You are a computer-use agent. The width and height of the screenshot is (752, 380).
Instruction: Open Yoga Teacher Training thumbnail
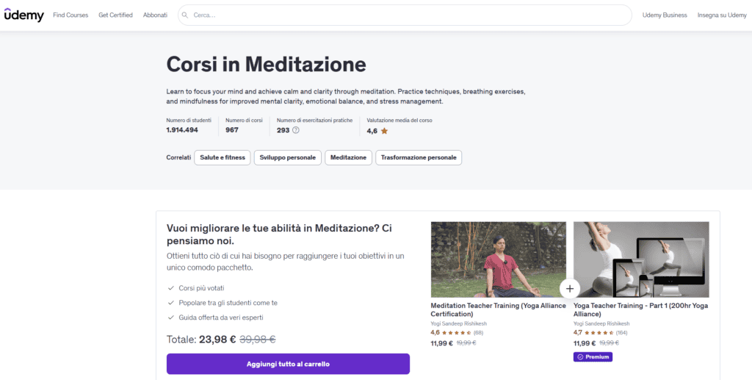(641, 259)
